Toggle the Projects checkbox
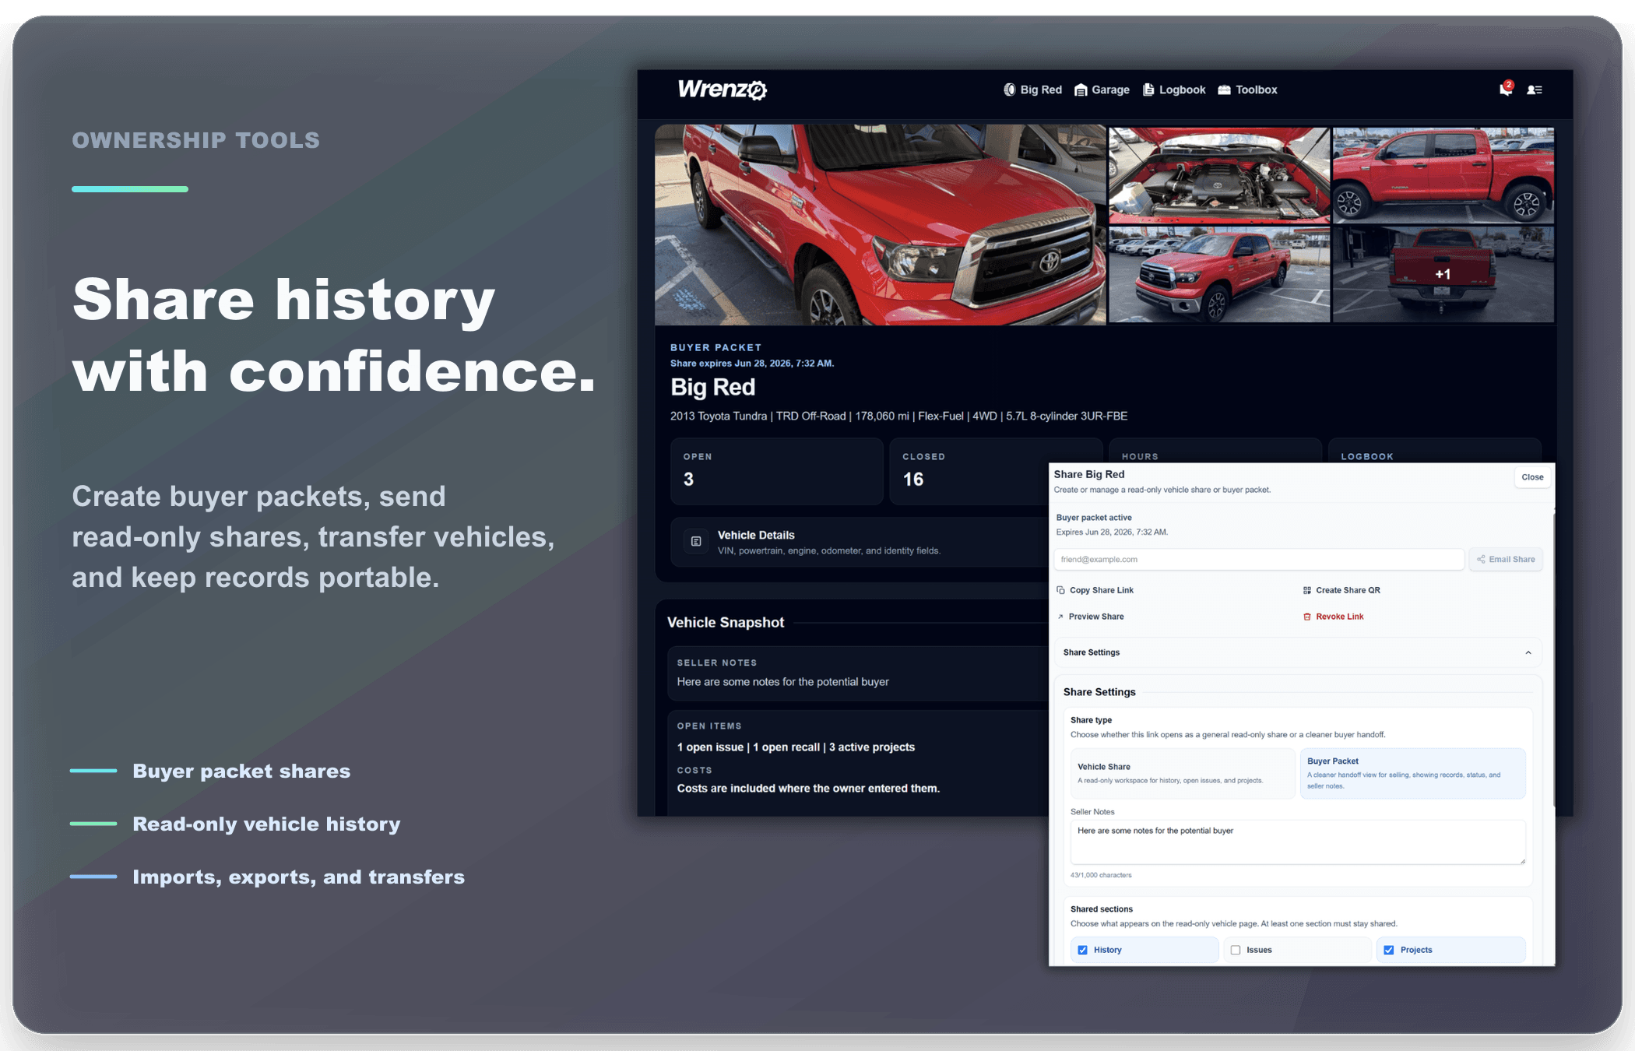 [x=1388, y=950]
